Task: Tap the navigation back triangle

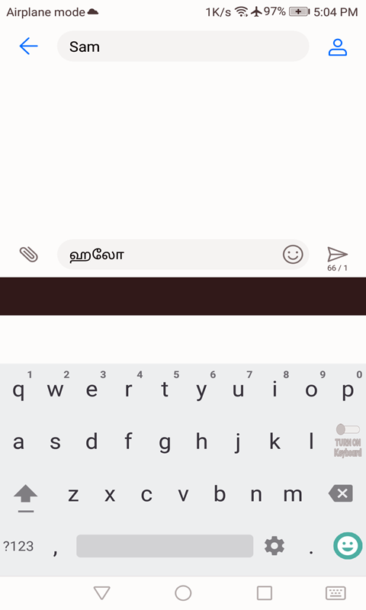Action: tap(102, 593)
